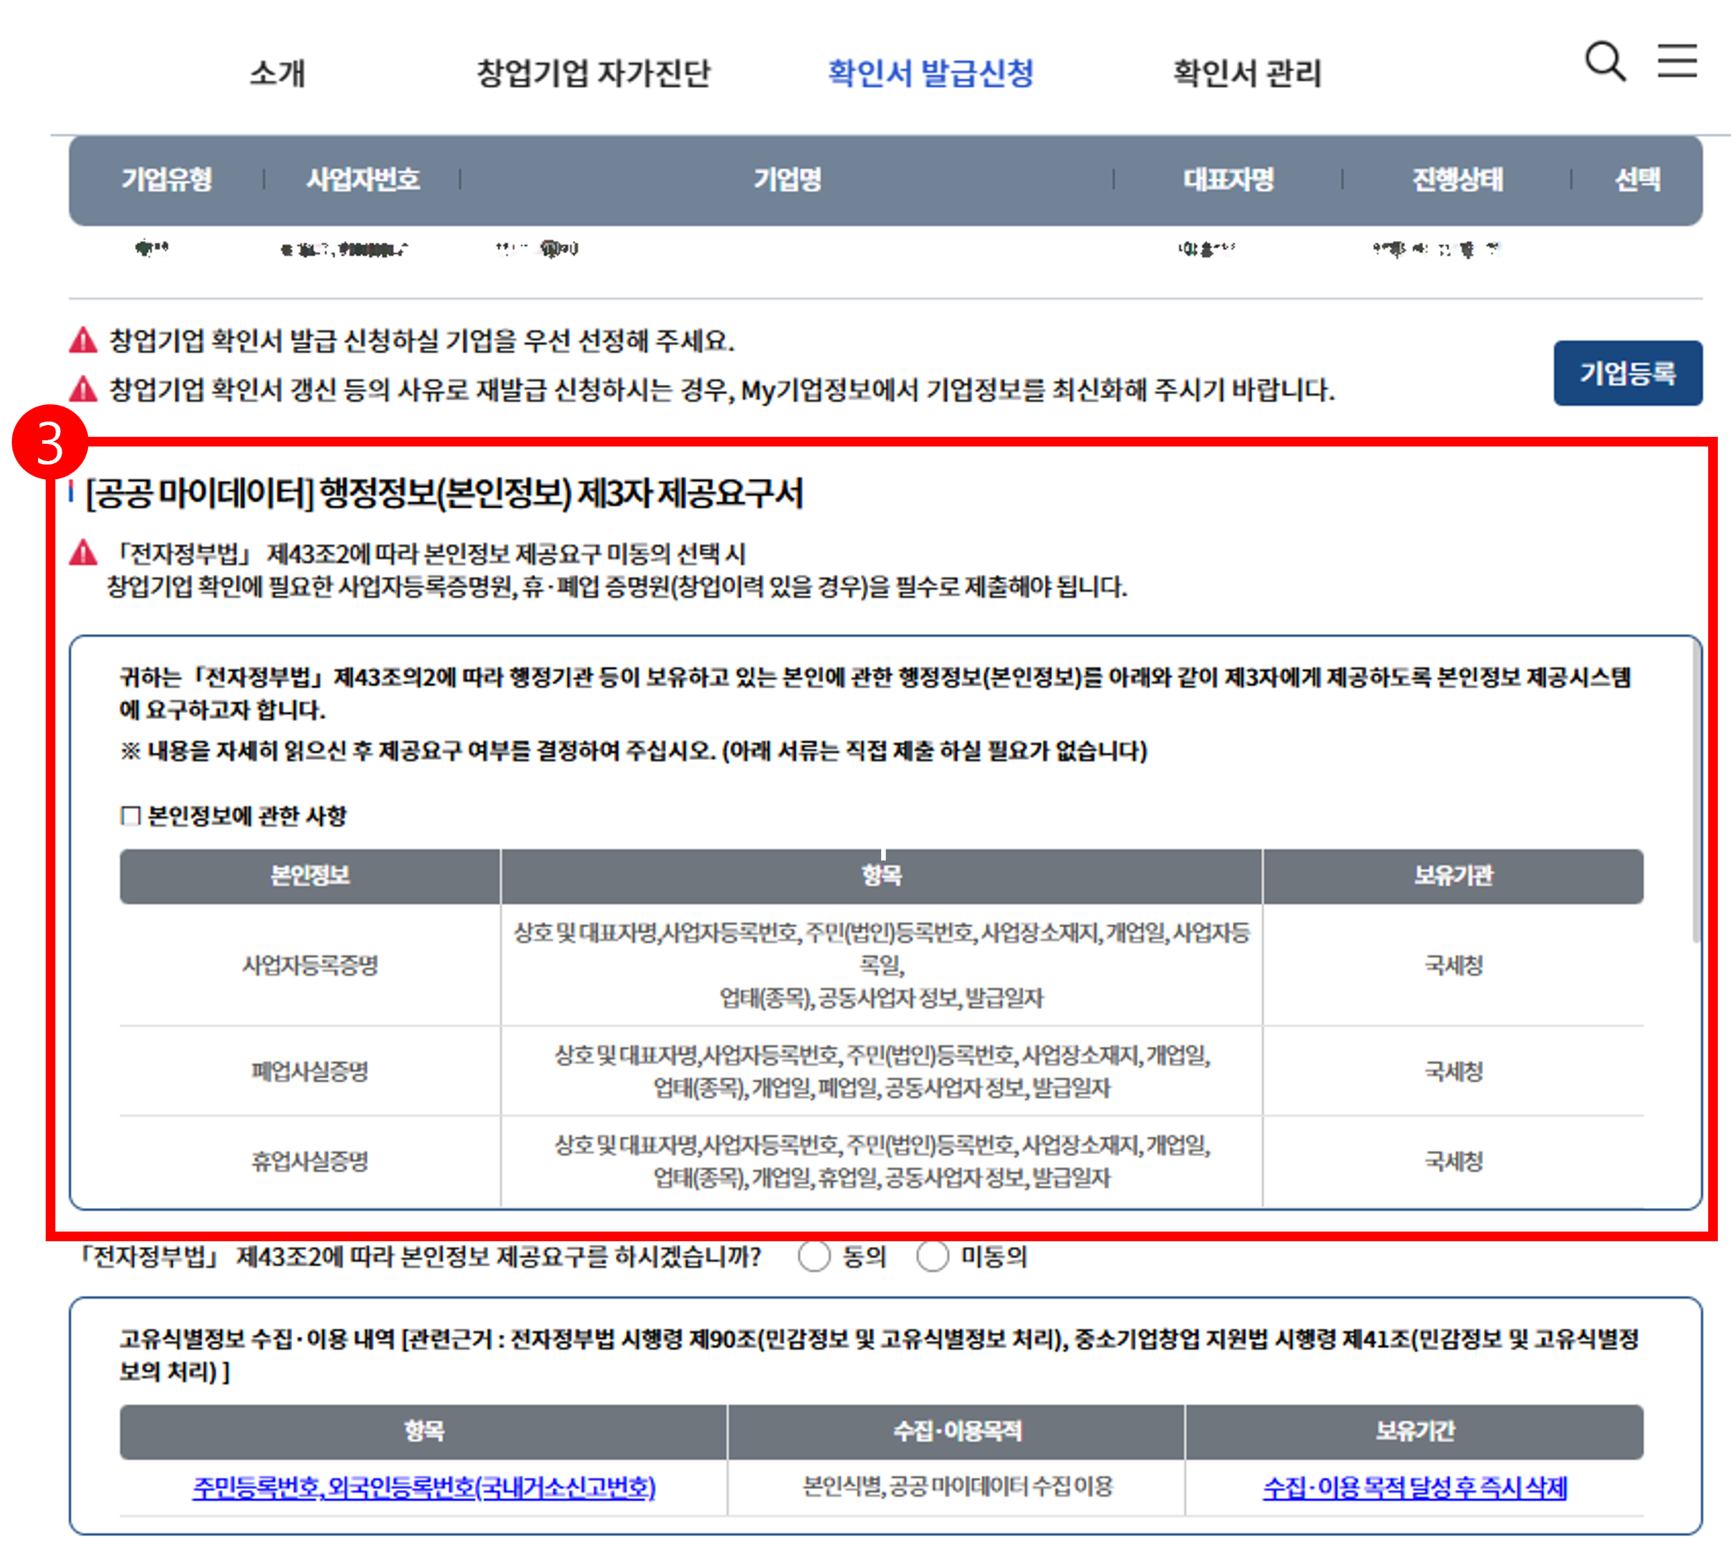The height and width of the screenshot is (1559, 1731).
Task: Open the search magnifier icon
Action: tap(1604, 62)
